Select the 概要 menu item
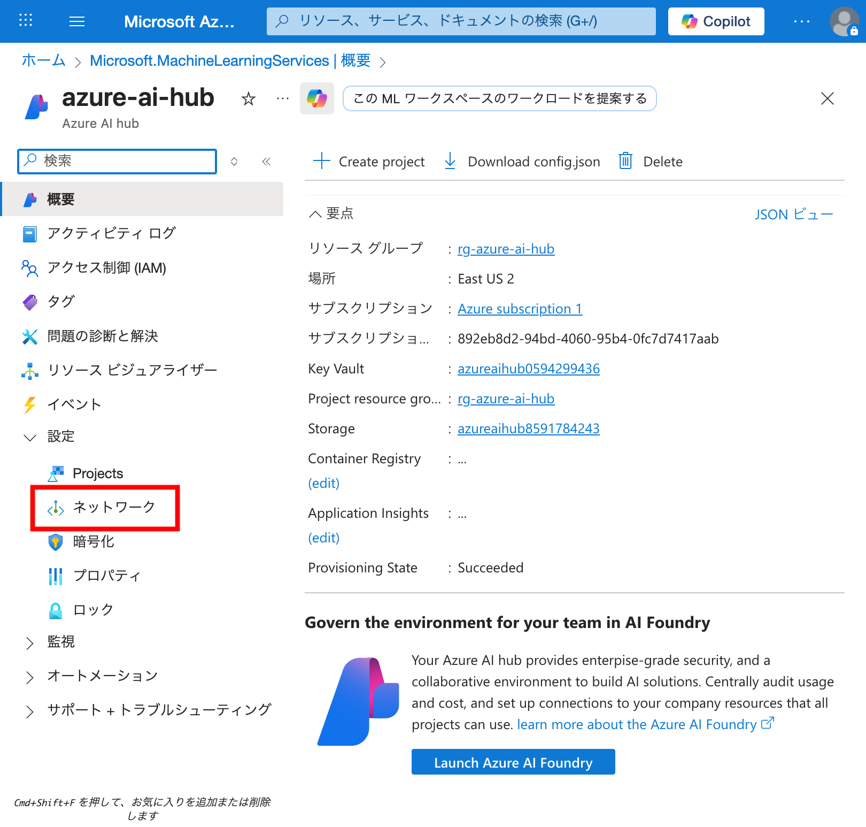The width and height of the screenshot is (866, 827). (142, 199)
